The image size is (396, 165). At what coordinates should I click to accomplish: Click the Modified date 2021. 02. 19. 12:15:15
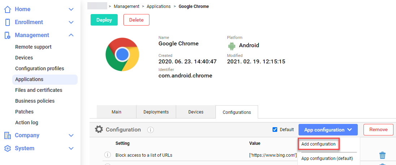click(x=256, y=62)
